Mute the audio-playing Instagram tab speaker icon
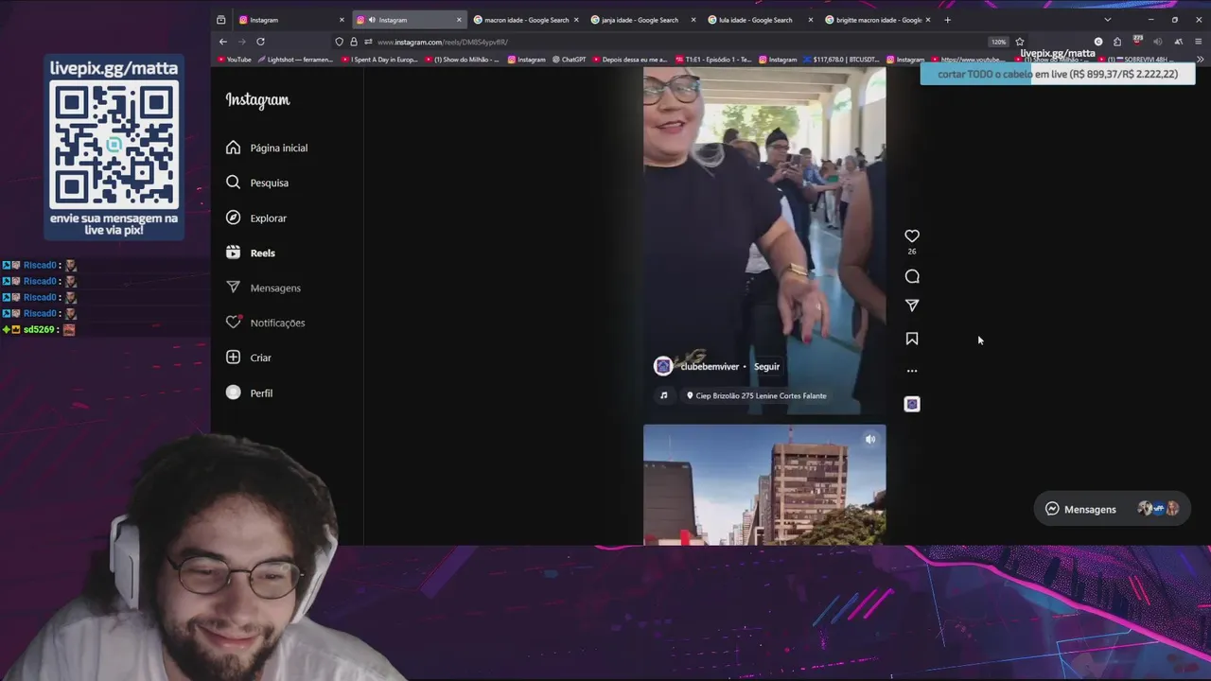 point(372,20)
